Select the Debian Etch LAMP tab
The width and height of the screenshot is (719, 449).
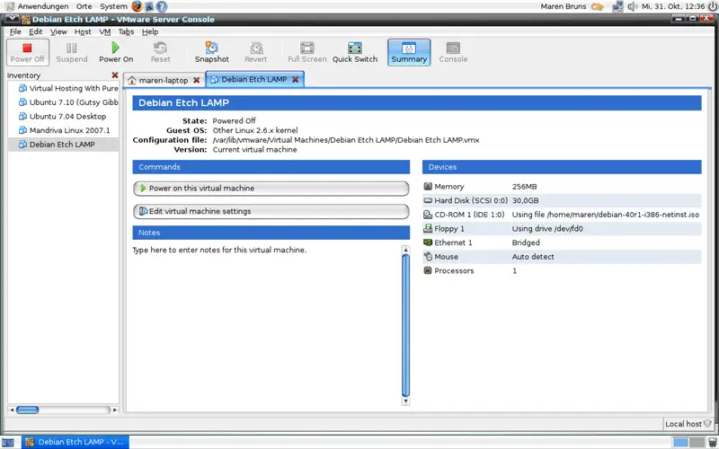pos(255,79)
